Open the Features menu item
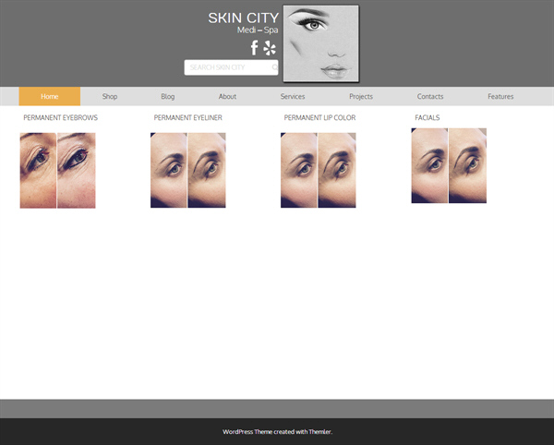This screenshot has height=445, width=554. tap(500, 96)
